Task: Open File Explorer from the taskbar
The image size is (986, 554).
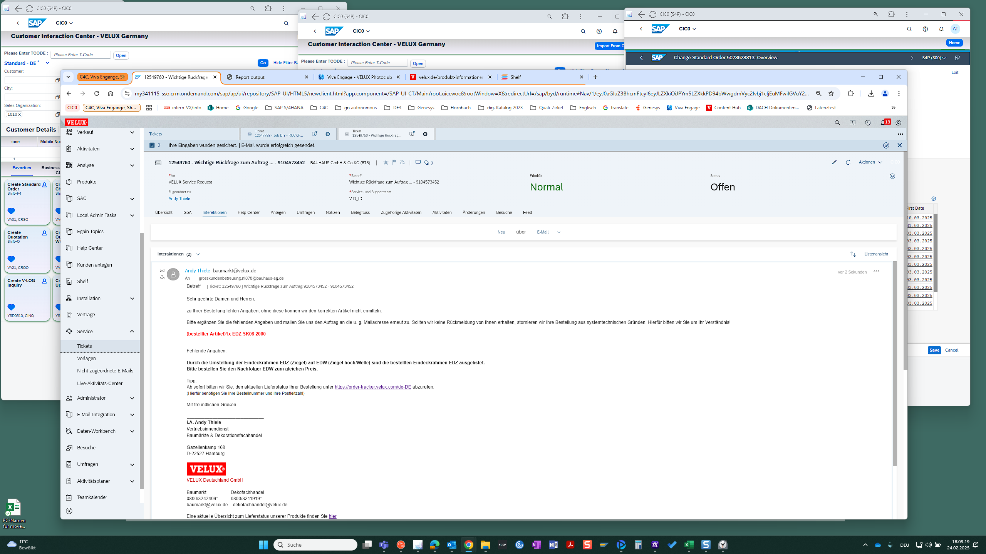Action: click(485, 545)
